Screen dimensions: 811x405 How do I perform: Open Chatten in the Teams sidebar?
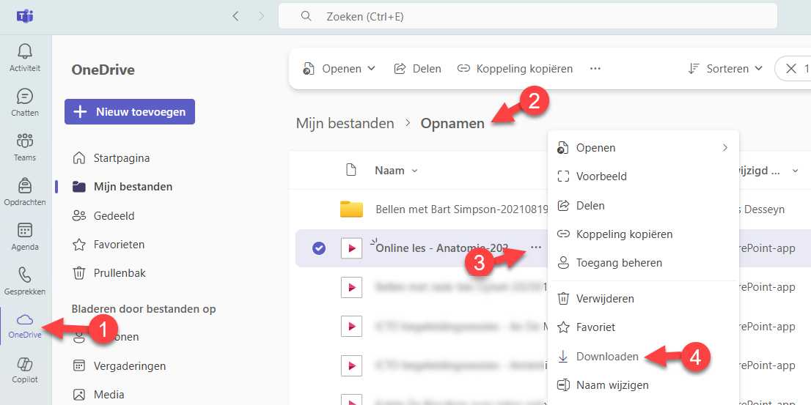(x=25, y=103)
